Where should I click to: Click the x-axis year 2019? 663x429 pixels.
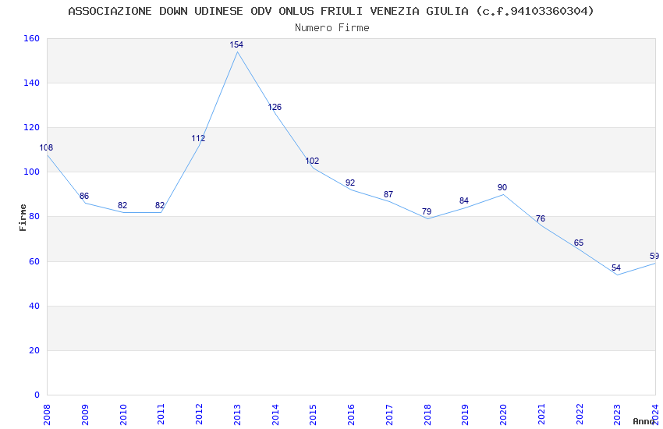point(465,415)
